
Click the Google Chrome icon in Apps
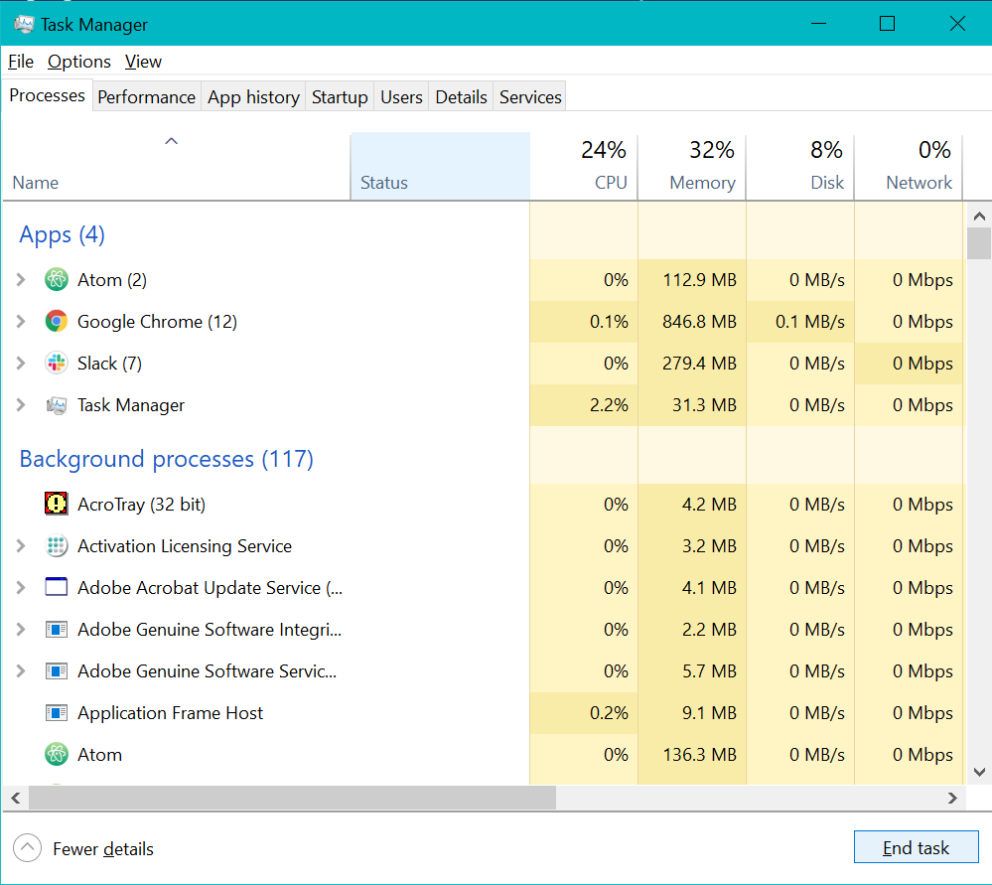coord(57,322)
